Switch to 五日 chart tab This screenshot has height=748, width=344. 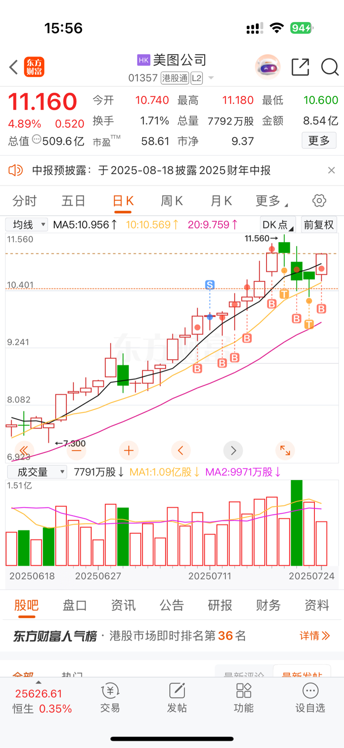[x=73, y=201]
